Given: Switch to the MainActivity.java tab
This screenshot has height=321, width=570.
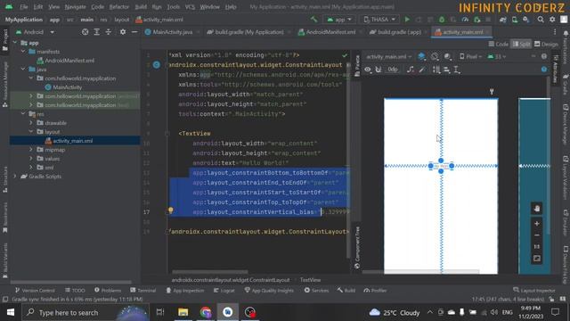Looking at the screenshot, I should point(172,32).
